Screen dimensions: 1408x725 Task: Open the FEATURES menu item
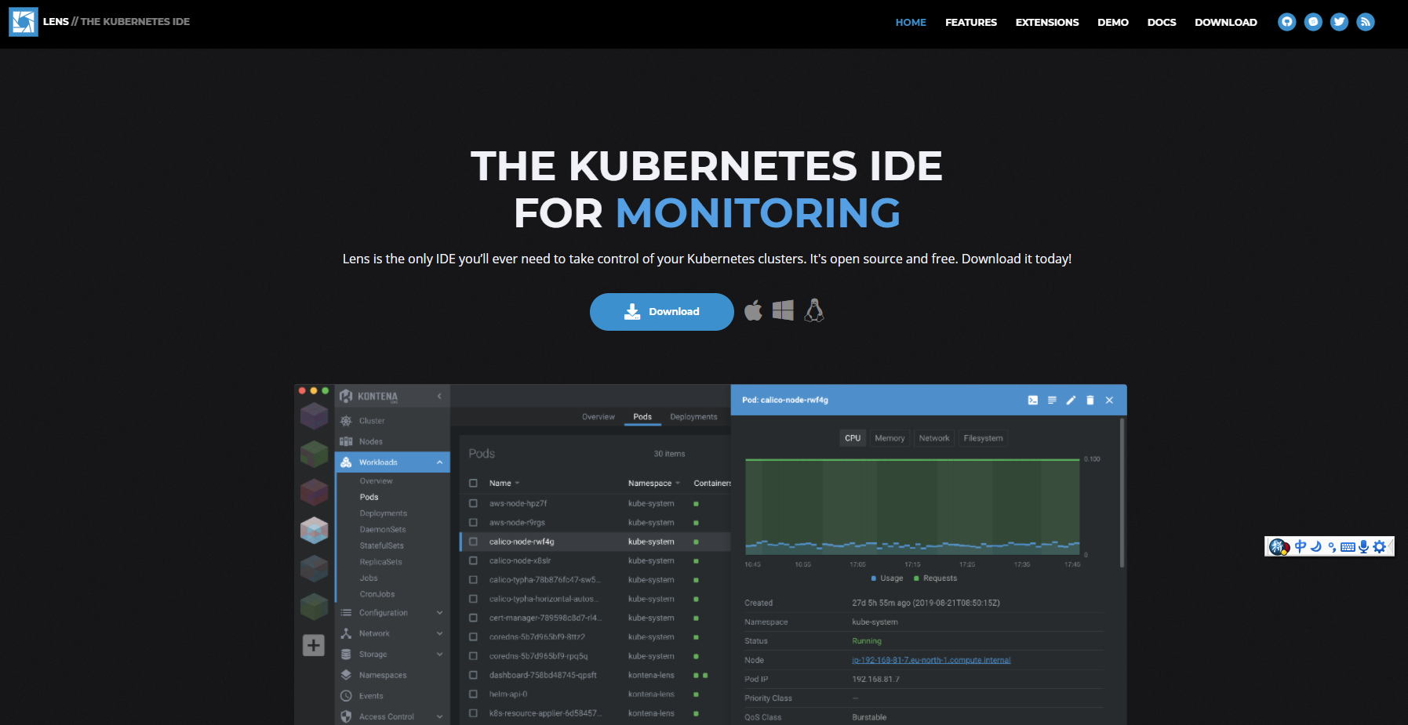(971, 22)
